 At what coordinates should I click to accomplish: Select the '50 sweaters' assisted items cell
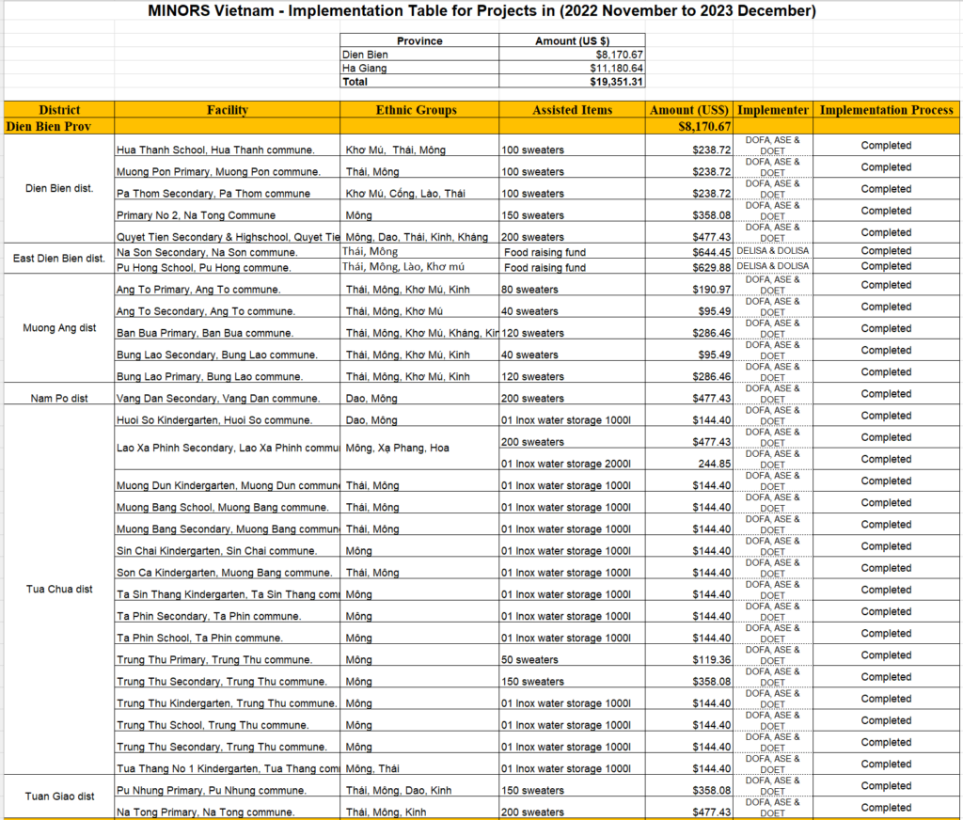[x=572, y=656]
